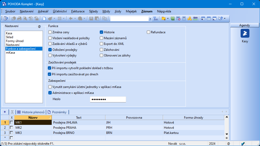The width and height of the screenshot is (260, 146).
Task: Click the gear-shaped toolbar icon
Action: (x=80, y=19)
